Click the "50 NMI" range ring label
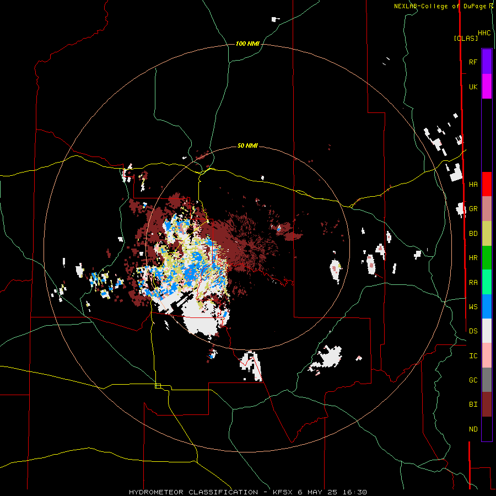 click(x=247, y=145)
